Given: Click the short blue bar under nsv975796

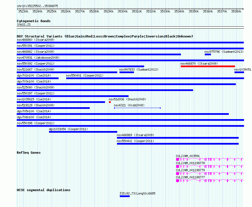Looking at the screenshot, I should tap(208, 54).
